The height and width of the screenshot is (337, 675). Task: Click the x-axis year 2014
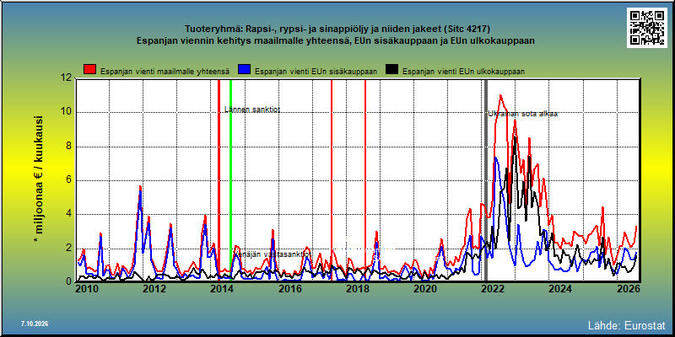coord(222,289)
